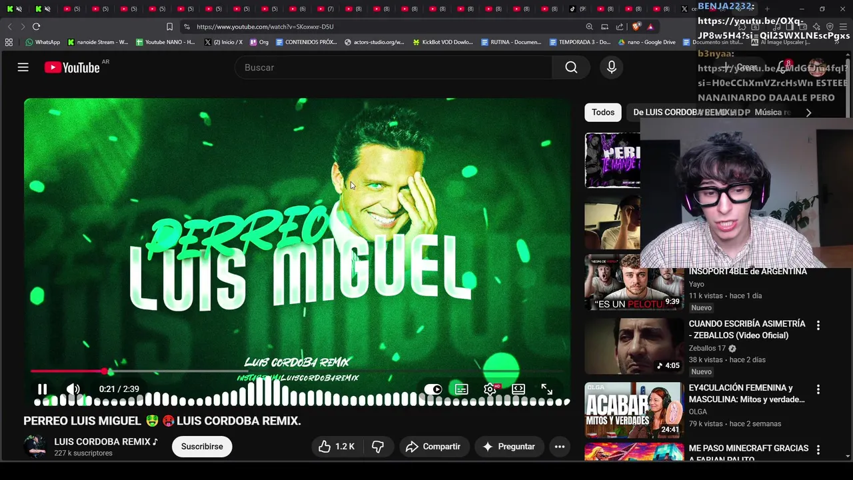This screenshot has height=480, width=853.
Task: Pause the video playback
Action: click(42, 389)
